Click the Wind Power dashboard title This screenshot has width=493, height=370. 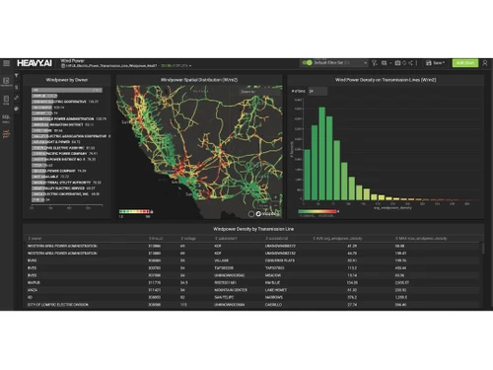tap(72, 61)
